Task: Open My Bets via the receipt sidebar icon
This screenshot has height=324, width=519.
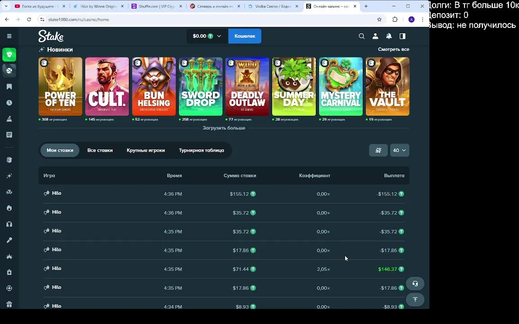Action: pos(9,135)
